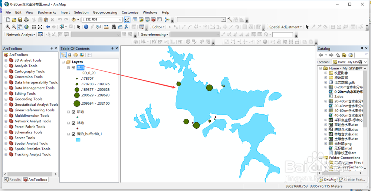Open the Selection menu
Screen dimensions: 371x191
coord(81,12)
